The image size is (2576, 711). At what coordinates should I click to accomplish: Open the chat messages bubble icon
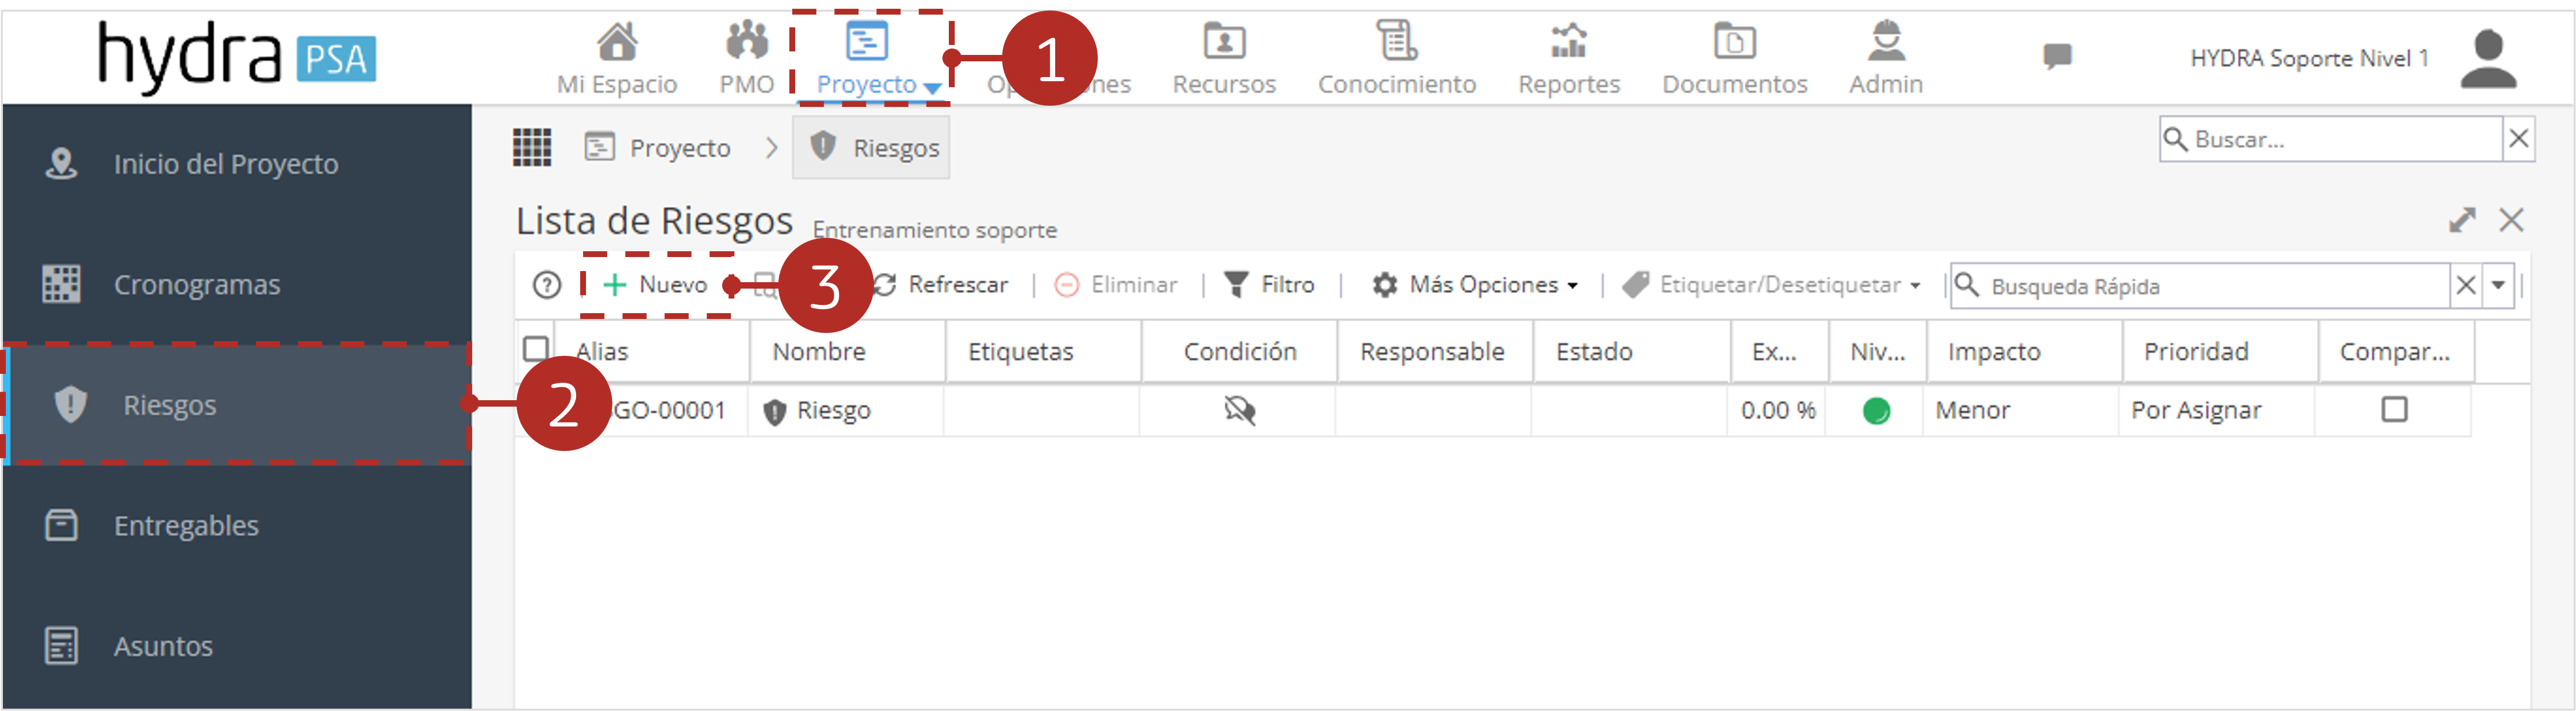point(2056,56)
